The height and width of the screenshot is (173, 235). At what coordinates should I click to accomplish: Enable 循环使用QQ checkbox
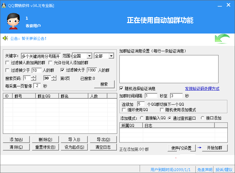pos(124,110)
